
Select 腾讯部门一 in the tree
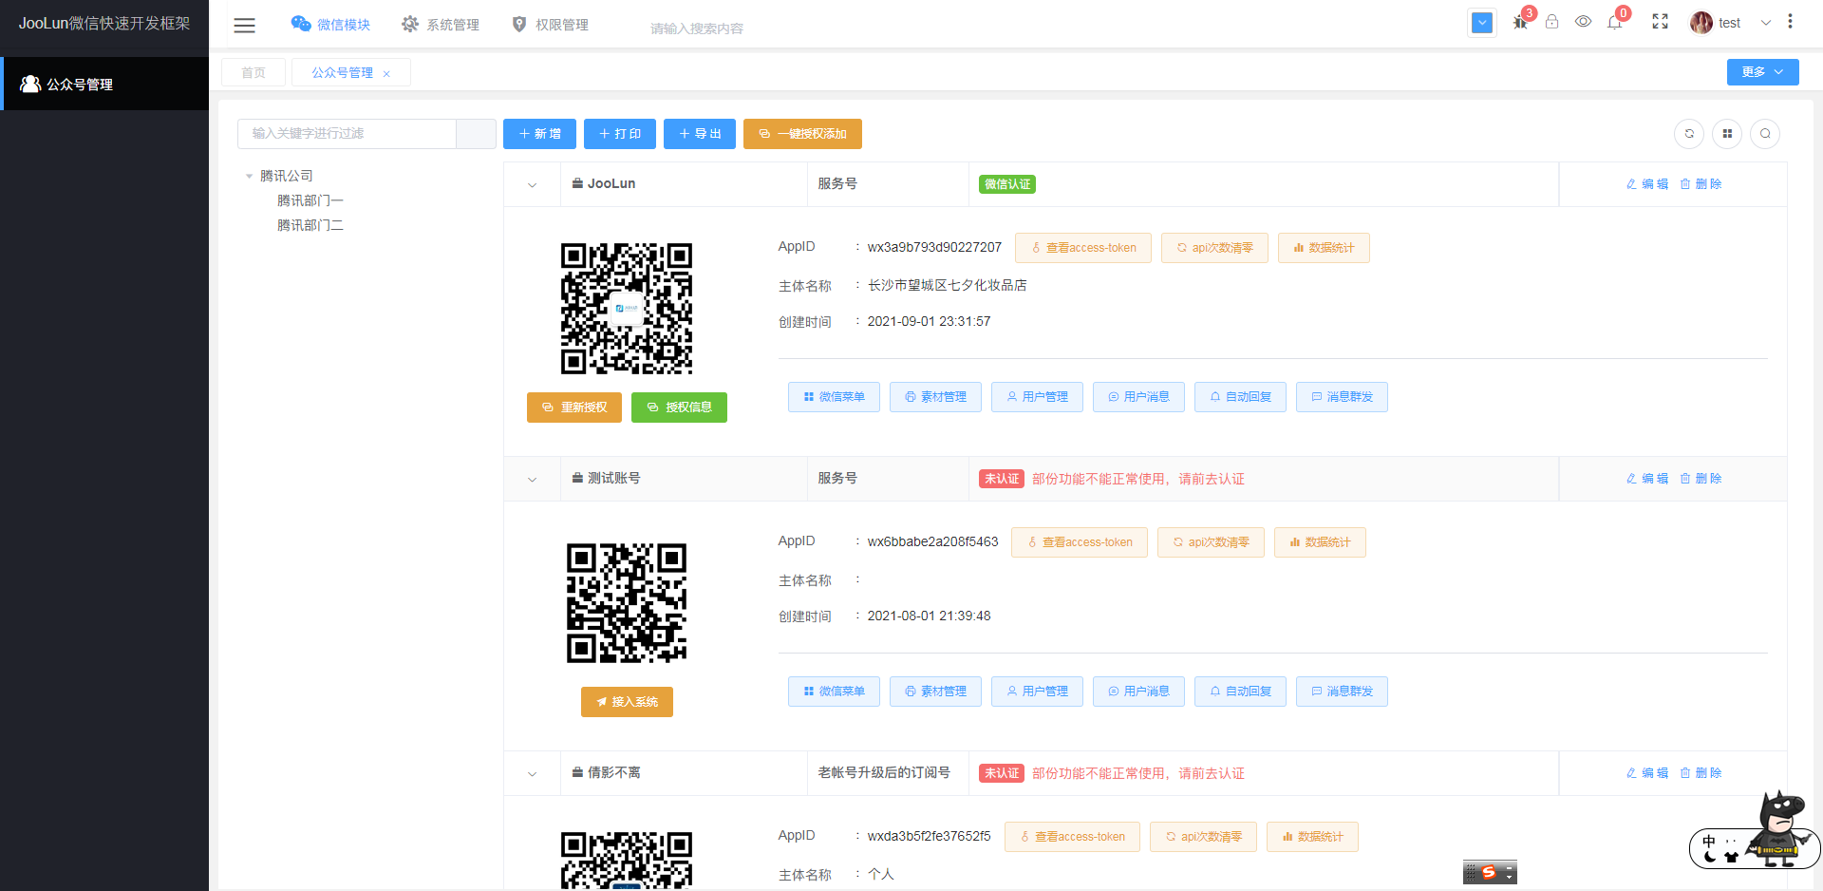tap(310, 200)
